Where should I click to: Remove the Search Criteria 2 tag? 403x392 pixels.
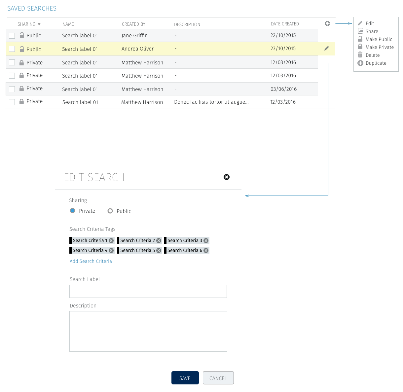(x=159, y=240)
